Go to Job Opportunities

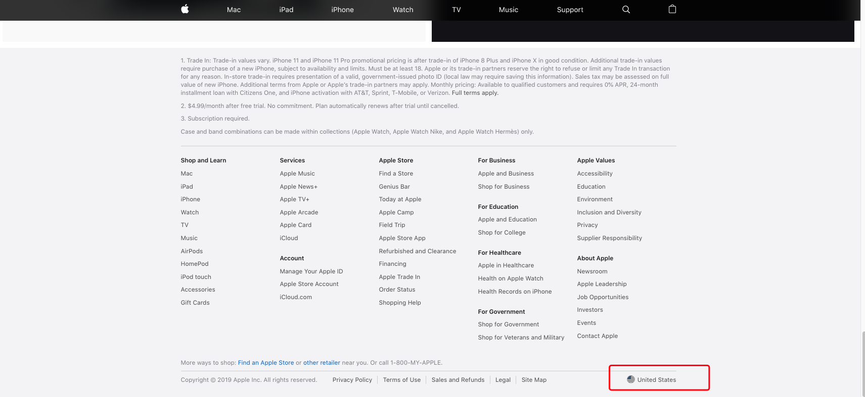603,297
